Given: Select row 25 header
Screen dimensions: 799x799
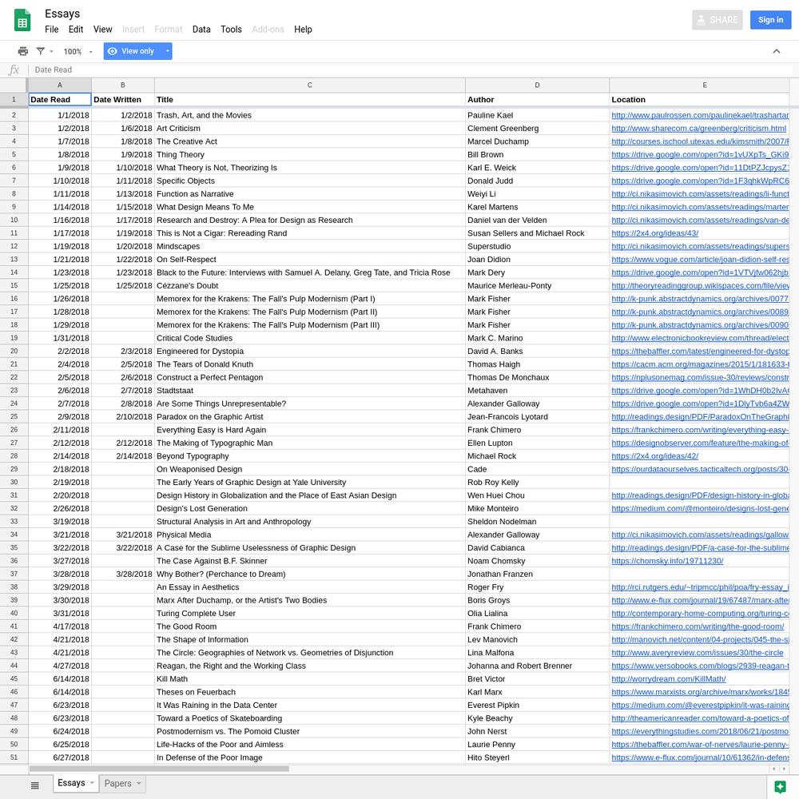Looking at the screenshot, I should 14,416.
